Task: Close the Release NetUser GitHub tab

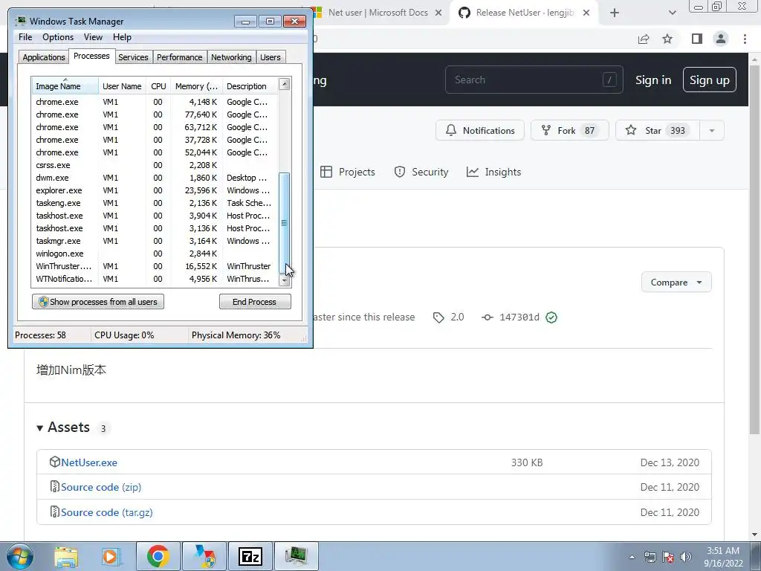Action: click(x=586, y=13)
